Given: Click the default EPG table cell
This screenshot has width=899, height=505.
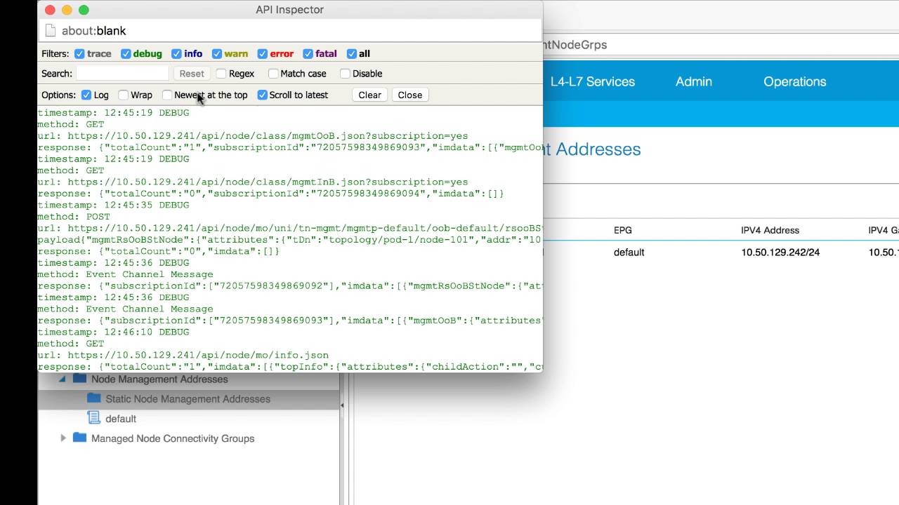Looking at the screenshot, I should [629, 252].
